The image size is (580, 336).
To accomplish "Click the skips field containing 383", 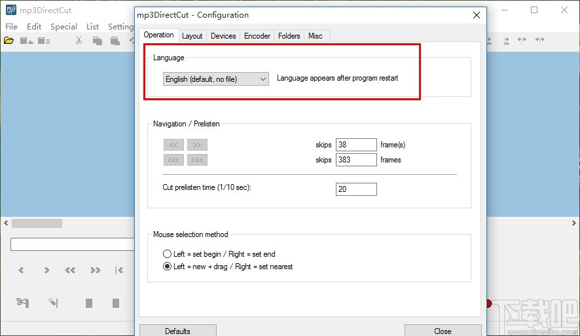I will [x=356, y=160].
